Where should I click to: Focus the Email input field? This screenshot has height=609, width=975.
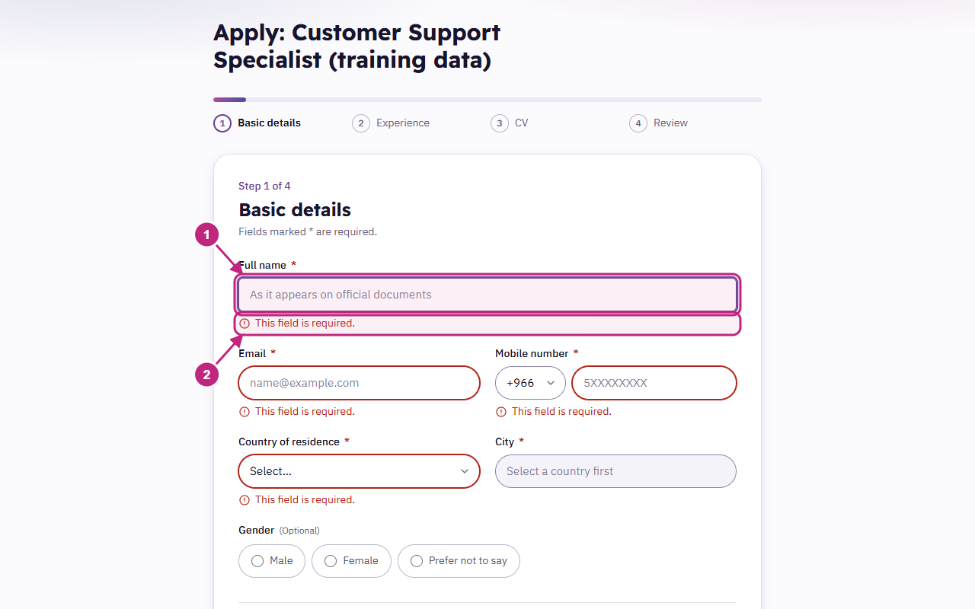tap(360, 383)
